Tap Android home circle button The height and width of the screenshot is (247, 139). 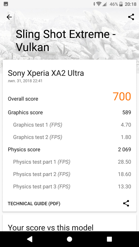click(69, 239)
